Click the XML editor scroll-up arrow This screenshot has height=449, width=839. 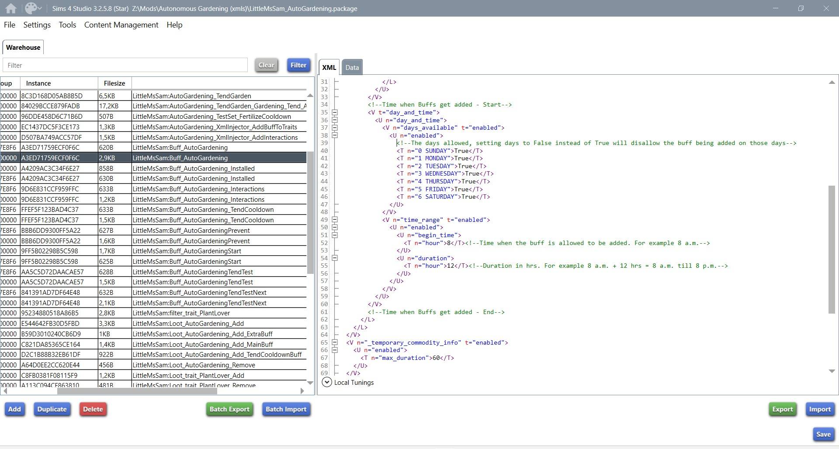(832, 82)
